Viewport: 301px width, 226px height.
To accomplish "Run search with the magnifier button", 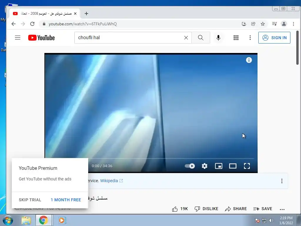I will pyautogui.click(x=200, y=38).
